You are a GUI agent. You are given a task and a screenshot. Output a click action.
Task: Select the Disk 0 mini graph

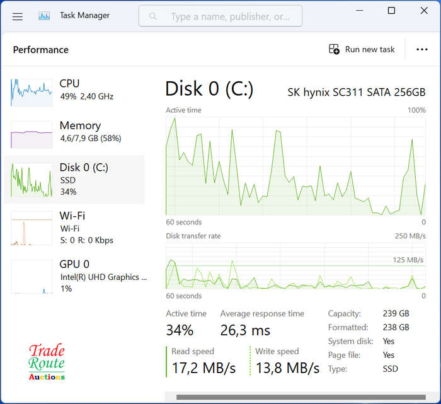[31, 180]
